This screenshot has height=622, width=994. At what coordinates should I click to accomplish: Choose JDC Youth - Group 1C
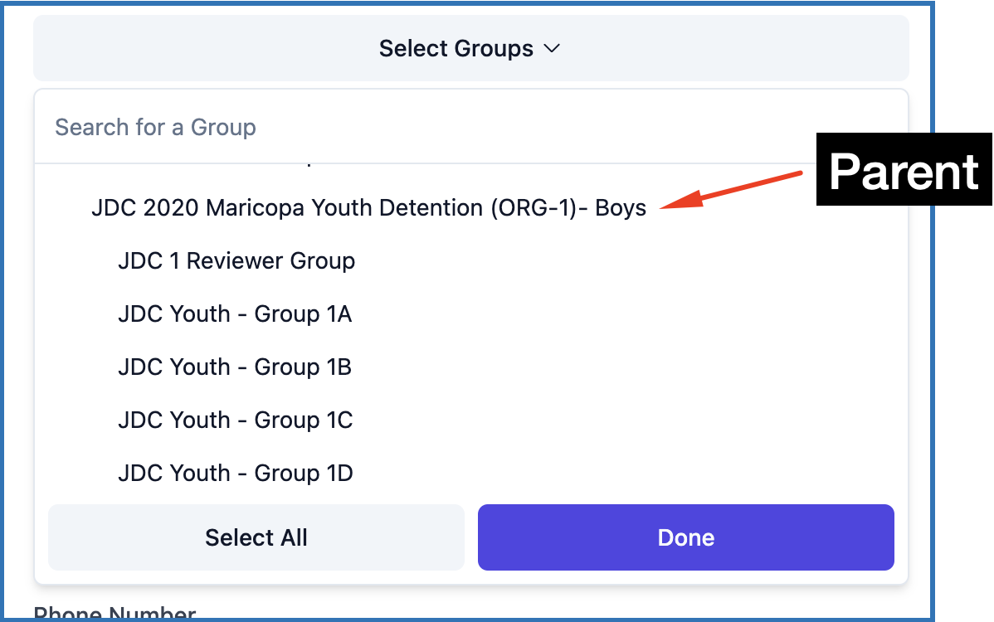(x=235, y=420)
